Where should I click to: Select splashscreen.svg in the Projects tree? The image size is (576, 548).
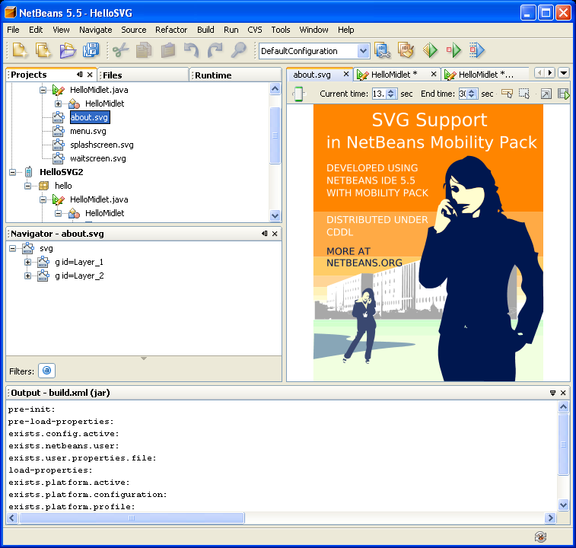[x=102, y=145]
